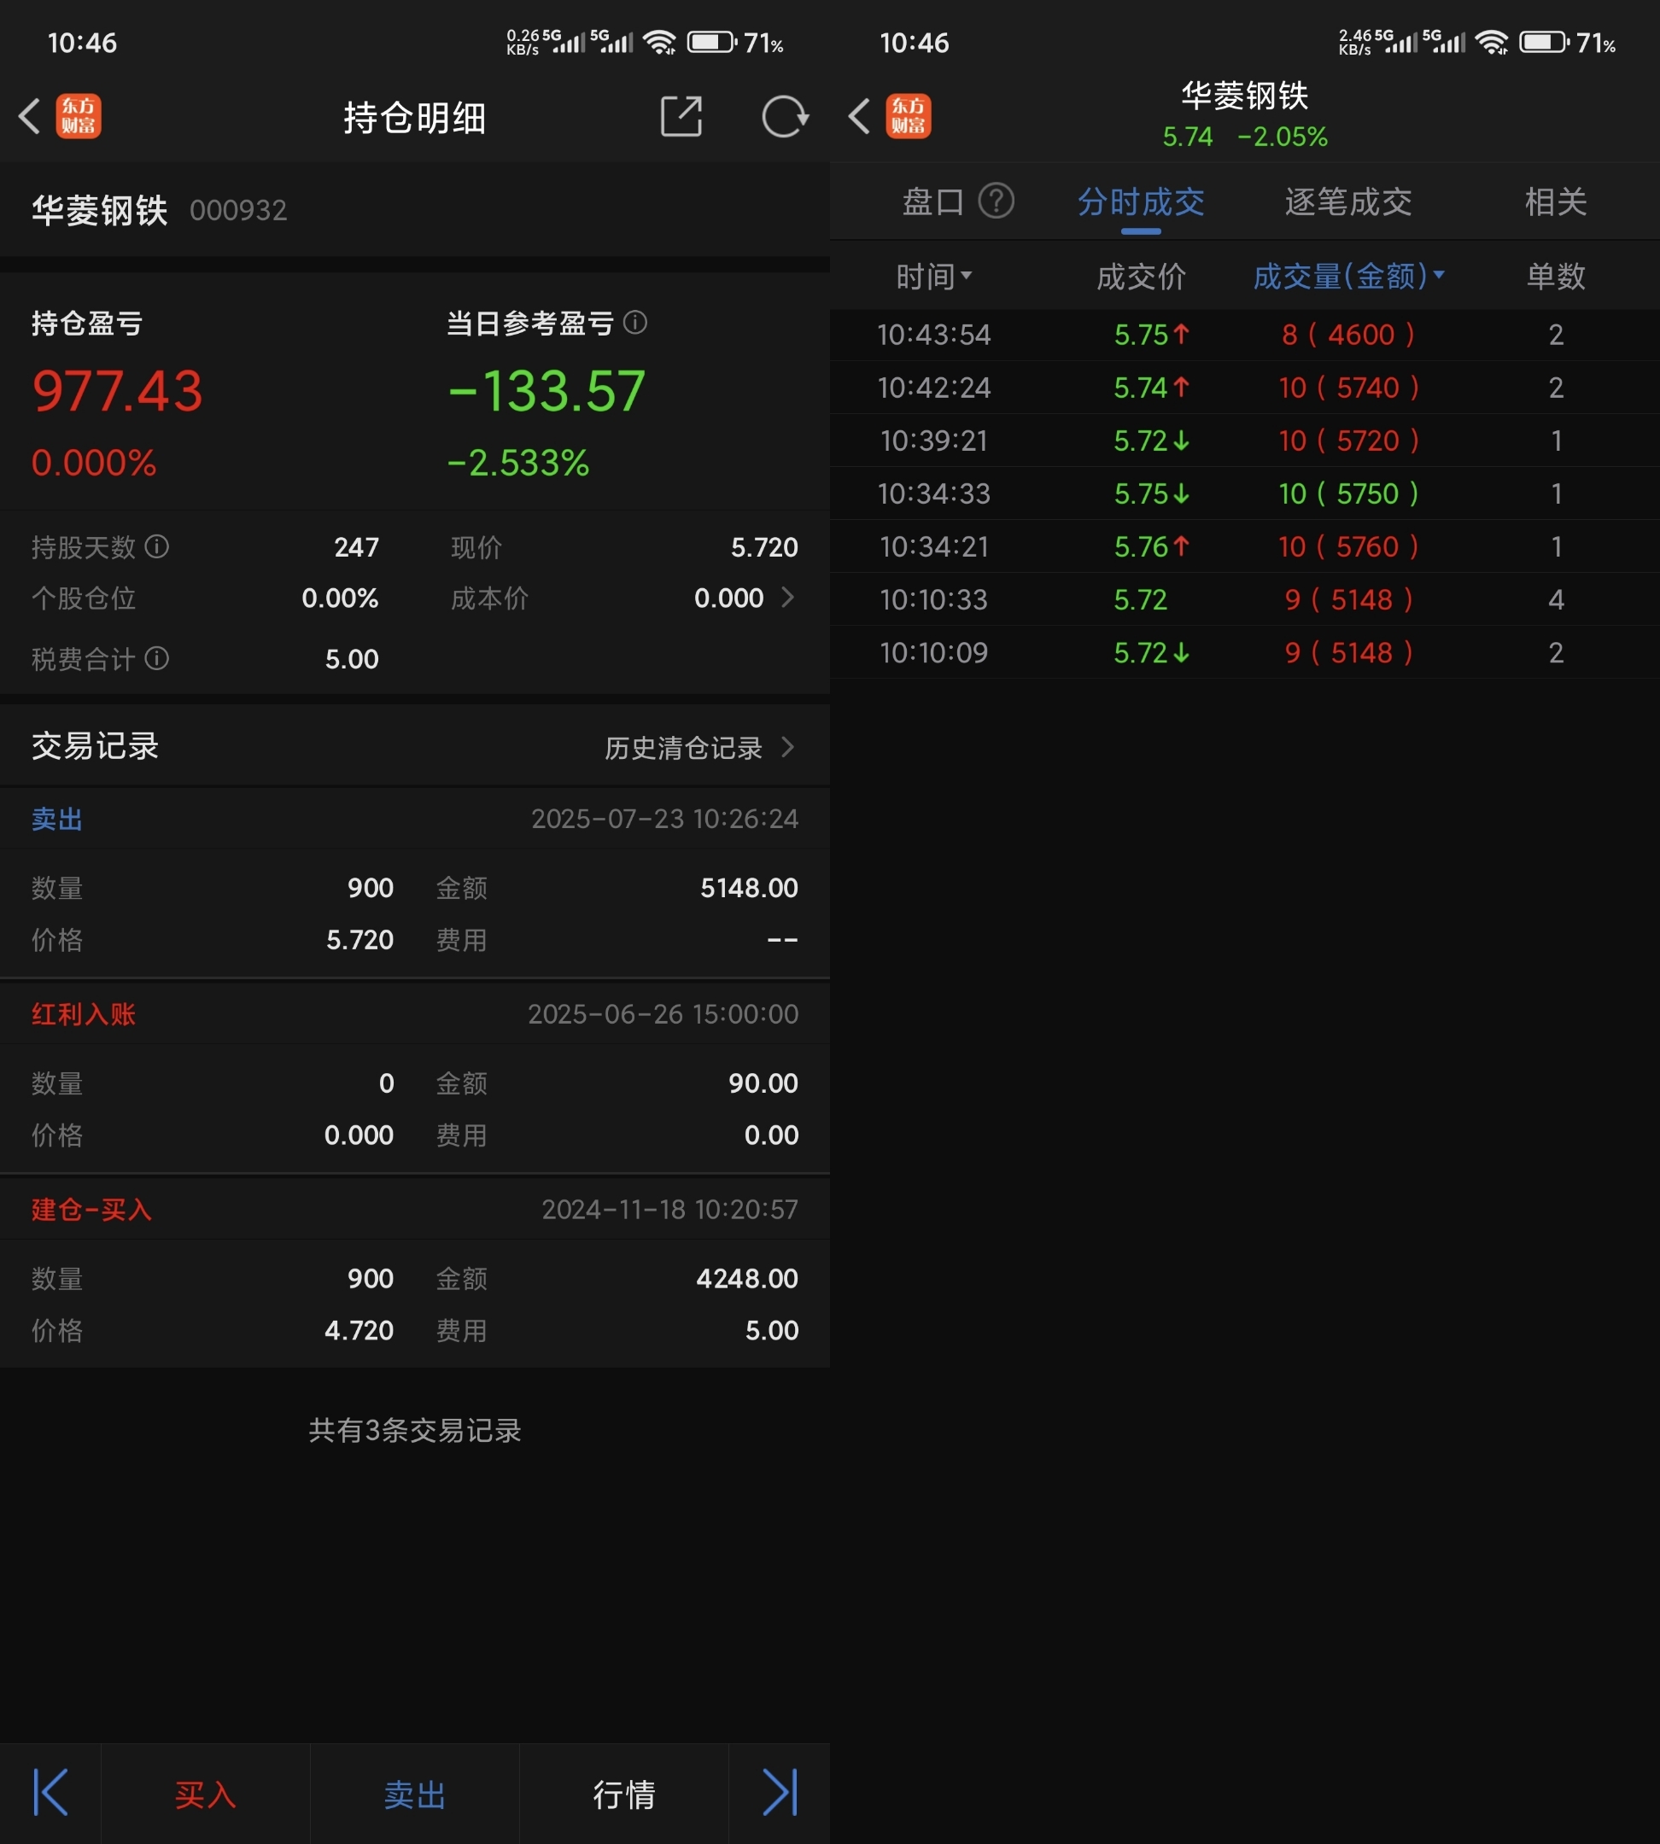Viewport: 1660px width, 1844px height.
Task: Tap help question mark beside 盘口
Action: point(996,201)
